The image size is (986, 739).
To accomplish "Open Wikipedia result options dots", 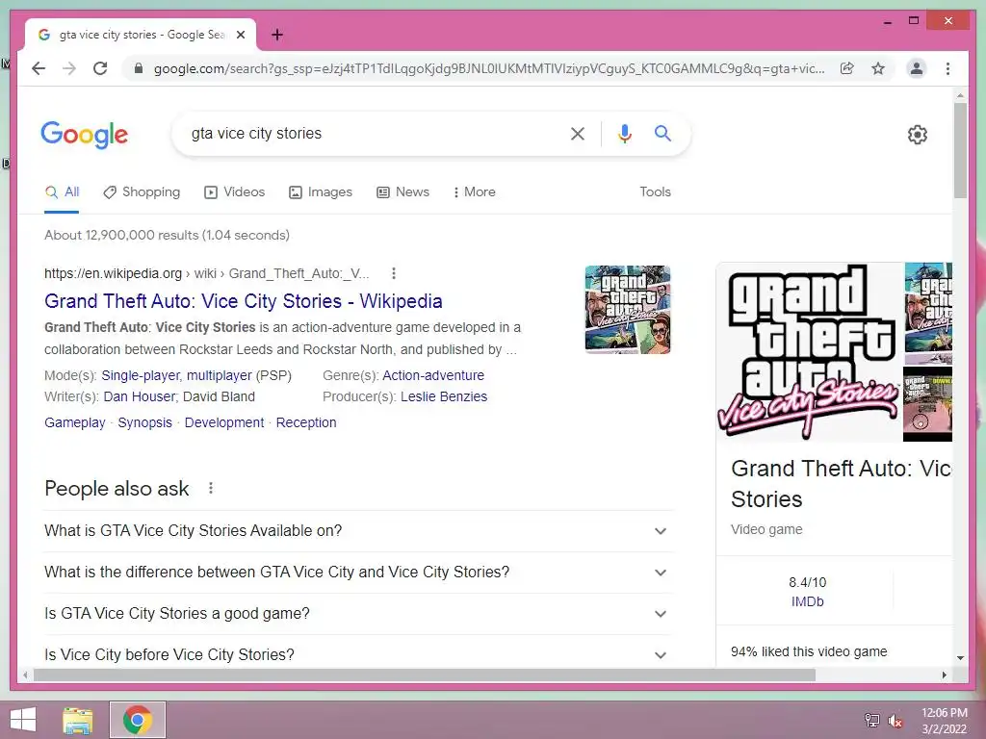I will tap(394, 273).
